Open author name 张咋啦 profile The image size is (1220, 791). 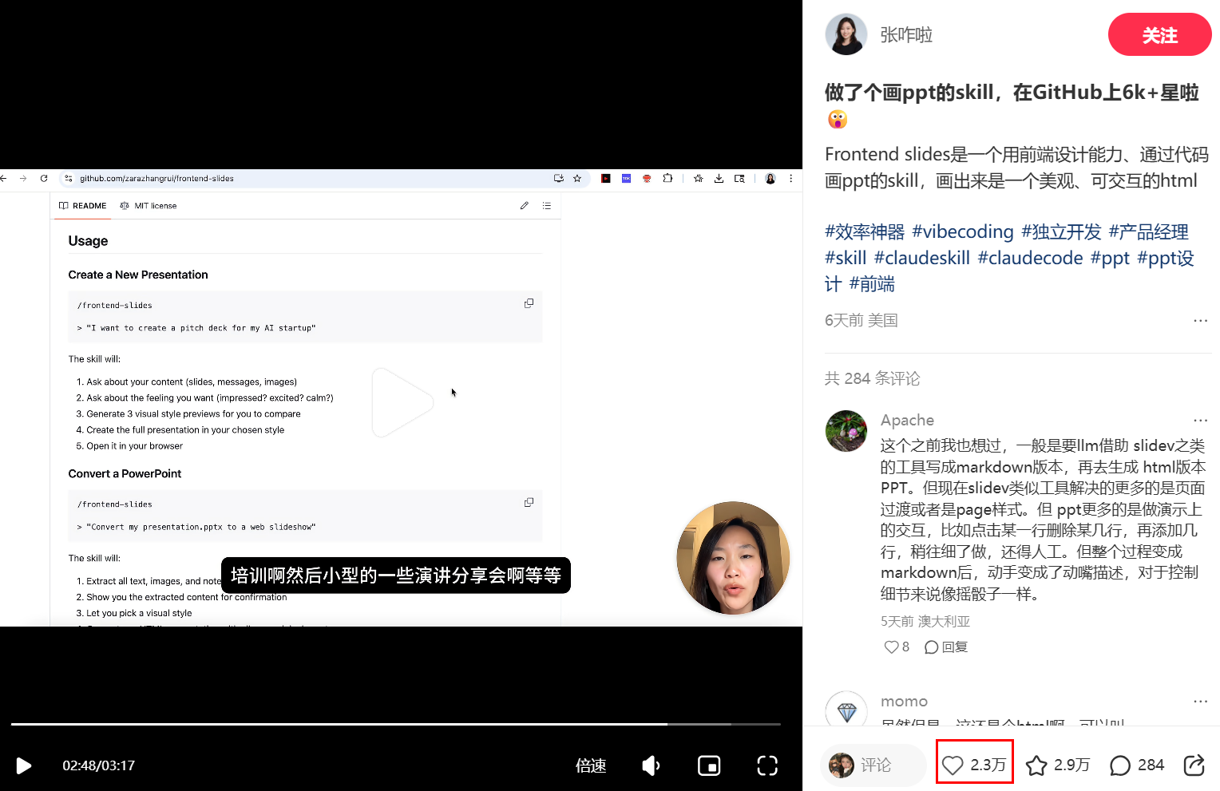(x=906, y=35)
